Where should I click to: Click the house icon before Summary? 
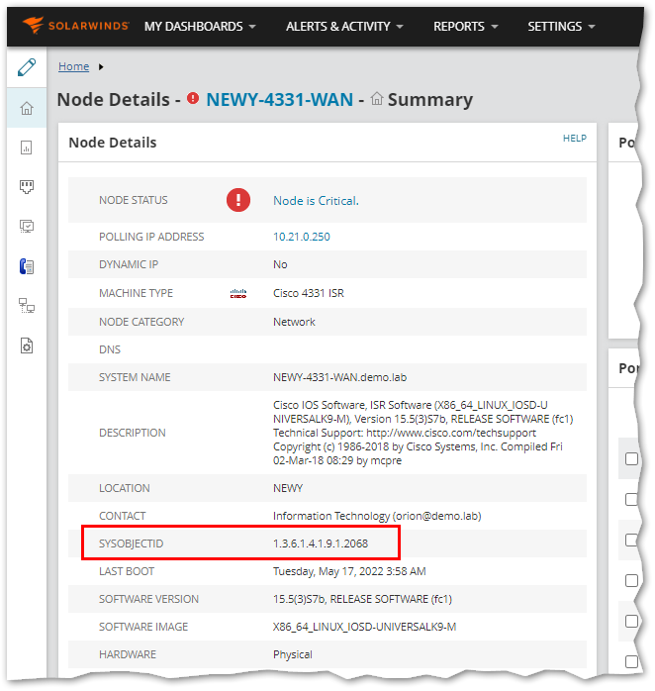377,99
